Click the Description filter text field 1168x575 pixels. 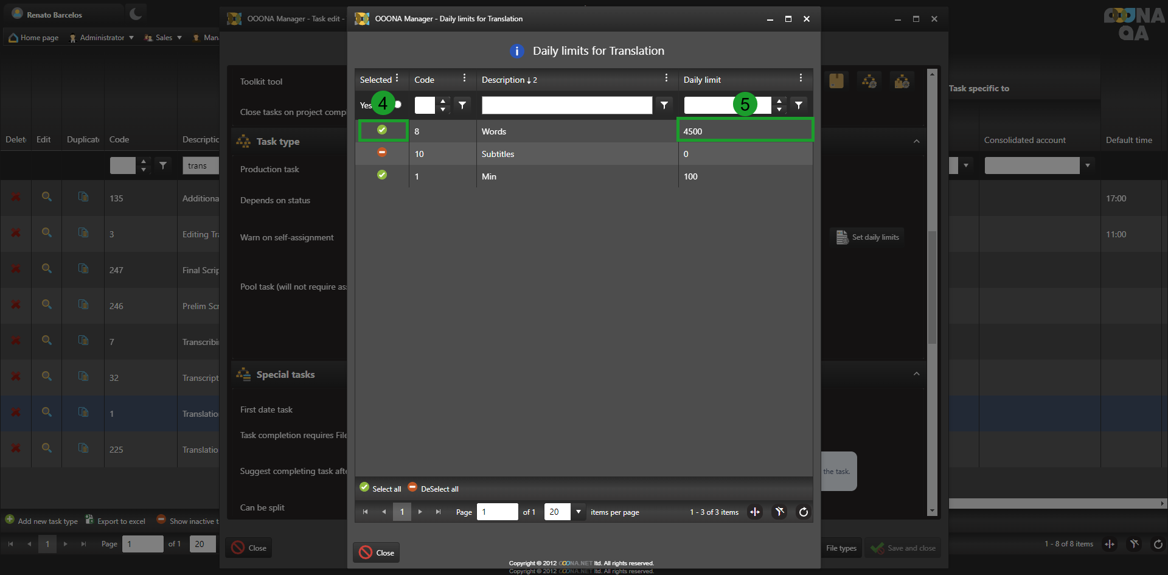point(566,105)
